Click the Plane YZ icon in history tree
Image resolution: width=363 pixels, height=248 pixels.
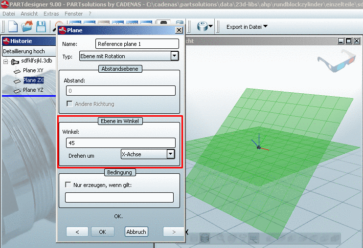pos(17,91)
